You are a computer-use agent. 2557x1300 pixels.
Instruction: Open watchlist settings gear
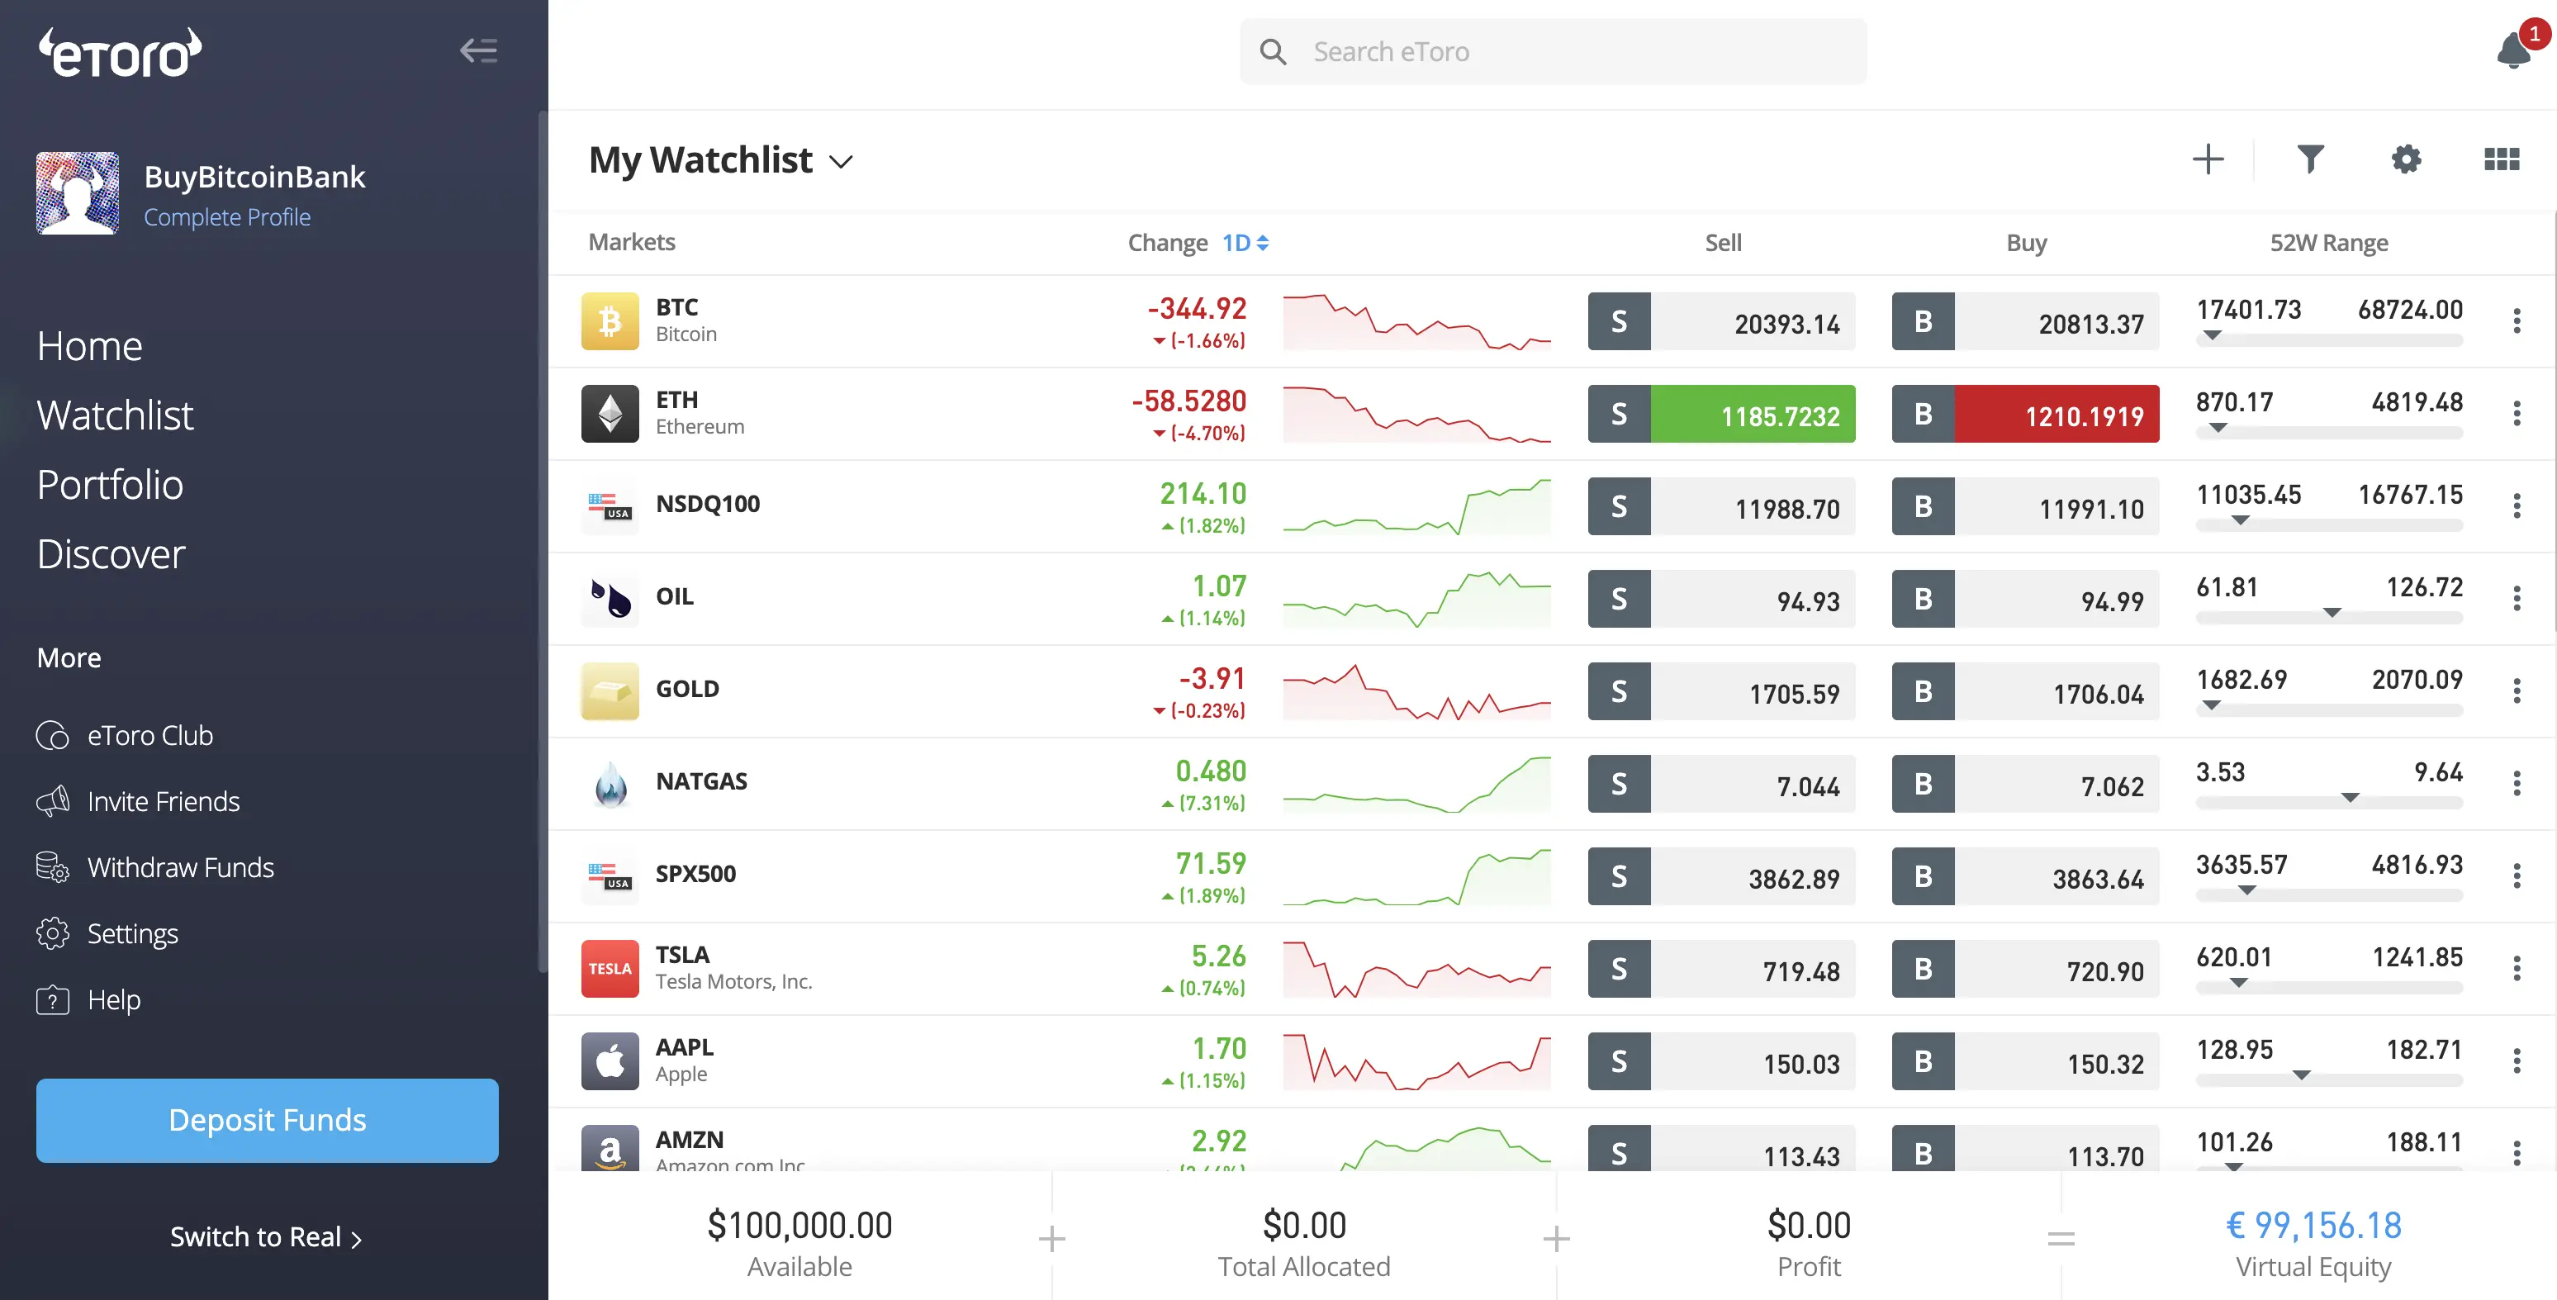coord(2406,159)
